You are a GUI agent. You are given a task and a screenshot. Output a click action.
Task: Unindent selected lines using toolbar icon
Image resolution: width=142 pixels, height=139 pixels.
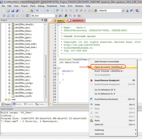[x=81, y=11]
